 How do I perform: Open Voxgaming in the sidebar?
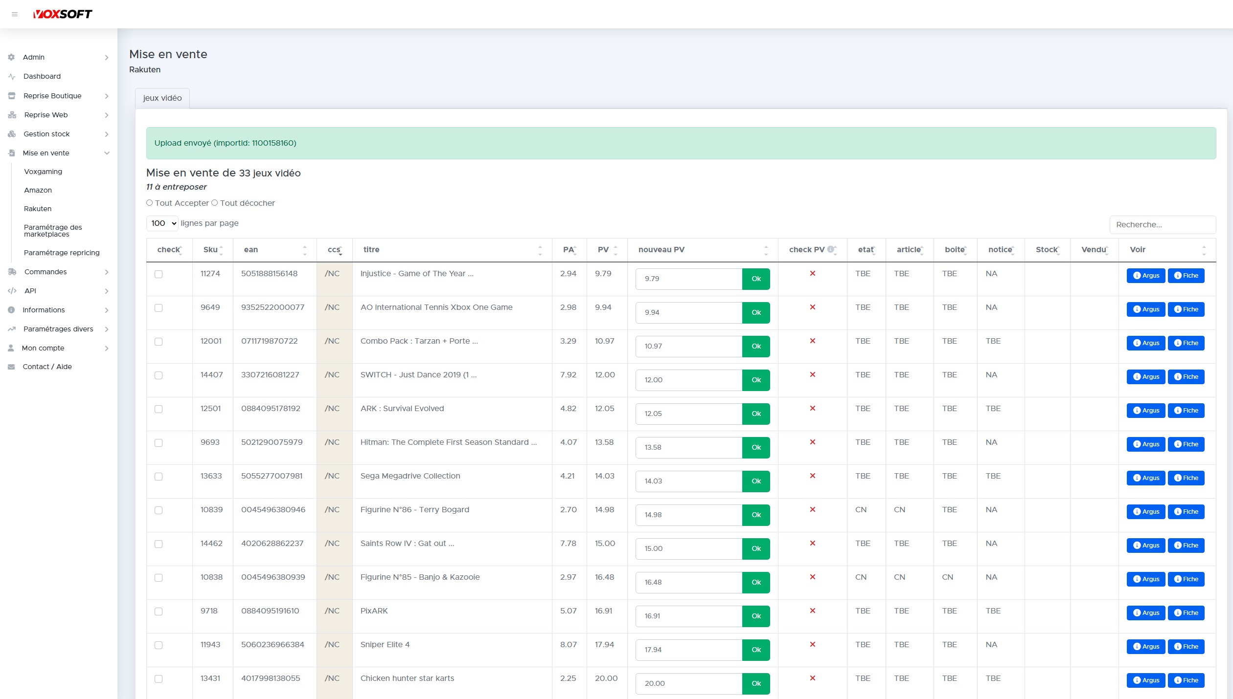43,172
